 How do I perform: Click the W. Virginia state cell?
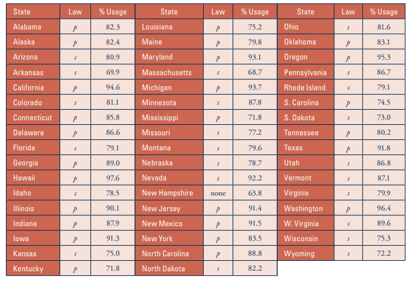tap(303, 224)
